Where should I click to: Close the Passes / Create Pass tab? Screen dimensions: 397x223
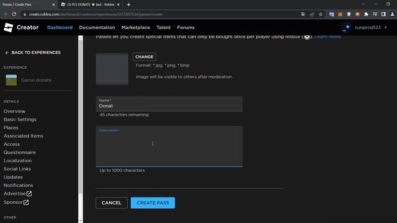tap(53, 4)
